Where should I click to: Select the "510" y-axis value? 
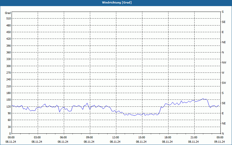click(9, 19)
